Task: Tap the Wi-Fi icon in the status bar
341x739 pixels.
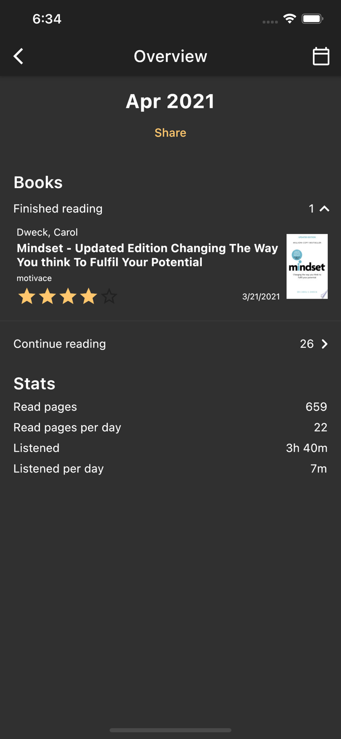Action: pyautogui.click(x=289, y=18)
